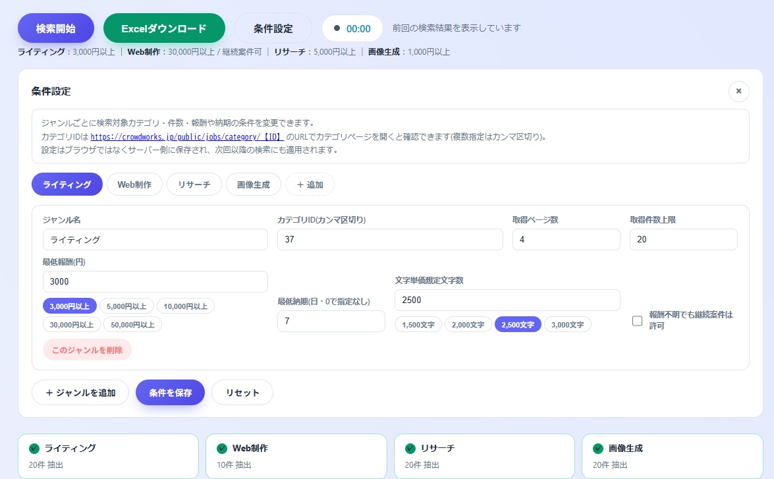Click the timer status dot beside 00:00
This screenshot has height=479, width=774.
(337, 28)
